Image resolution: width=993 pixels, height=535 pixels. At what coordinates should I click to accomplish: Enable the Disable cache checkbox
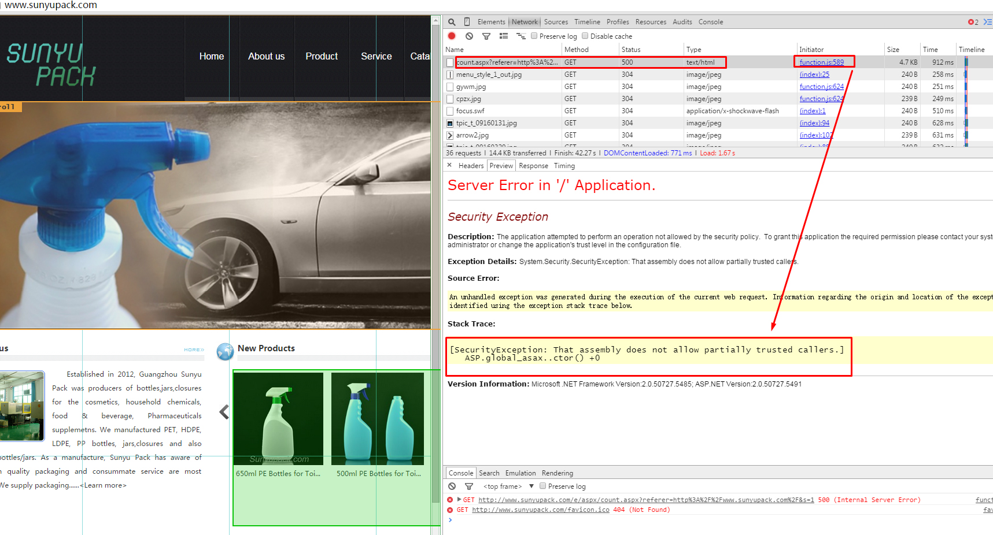(x=585, y=36)
